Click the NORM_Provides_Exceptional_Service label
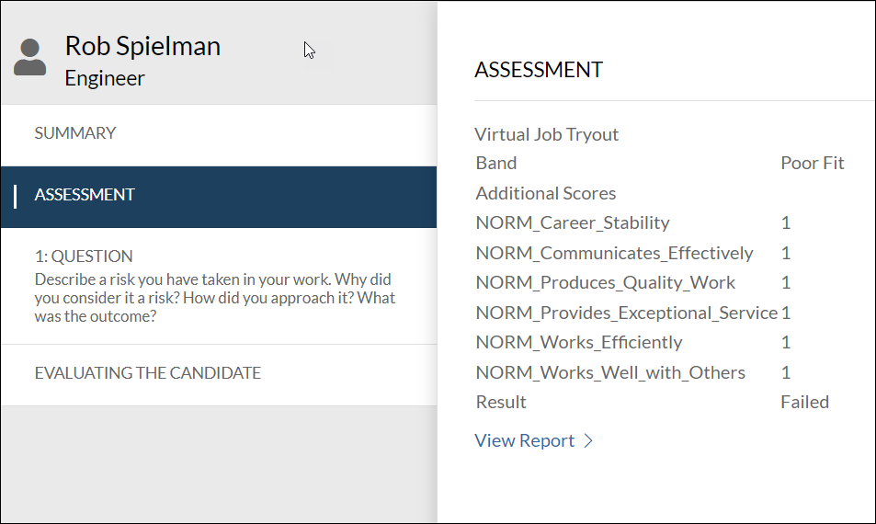Image resolution: width=876 pixels, height=524 pixels. click(626, 313)
